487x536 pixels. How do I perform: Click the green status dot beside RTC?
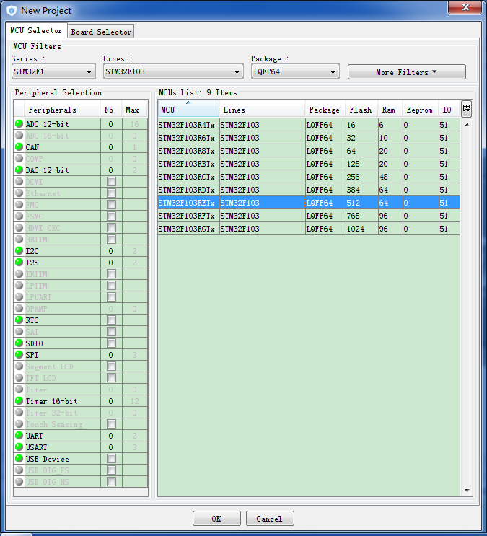click(19, 320)
